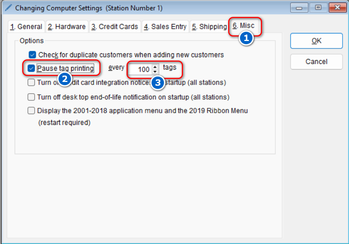Click the pencil icon in the title bar
Image resolution: width=349 pixels, height=244 pixels.
8,8
